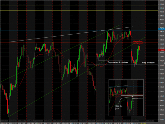Select the "Gap comblé" text label
This screenshot has width=165, height=124.
(x=148, y=63)
